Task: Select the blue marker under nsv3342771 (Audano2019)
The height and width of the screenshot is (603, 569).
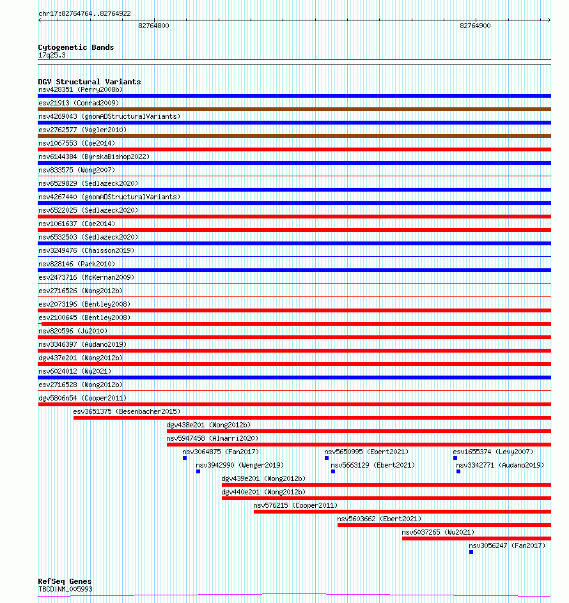Action: (x=458, y=471)
